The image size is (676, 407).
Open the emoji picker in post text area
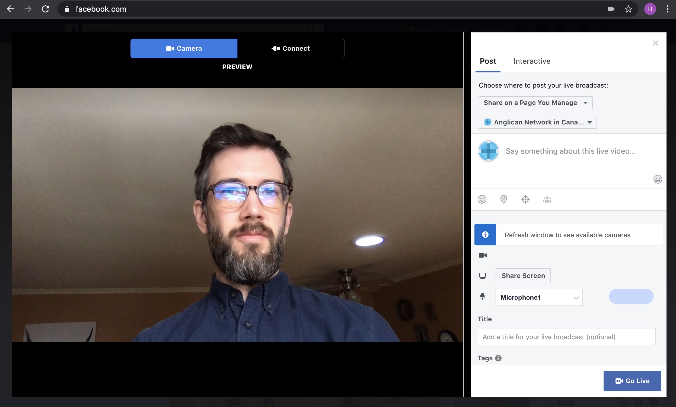[657, 179]
